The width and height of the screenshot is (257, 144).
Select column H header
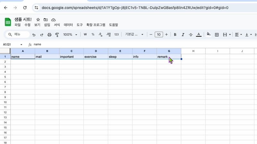[193, 51]
